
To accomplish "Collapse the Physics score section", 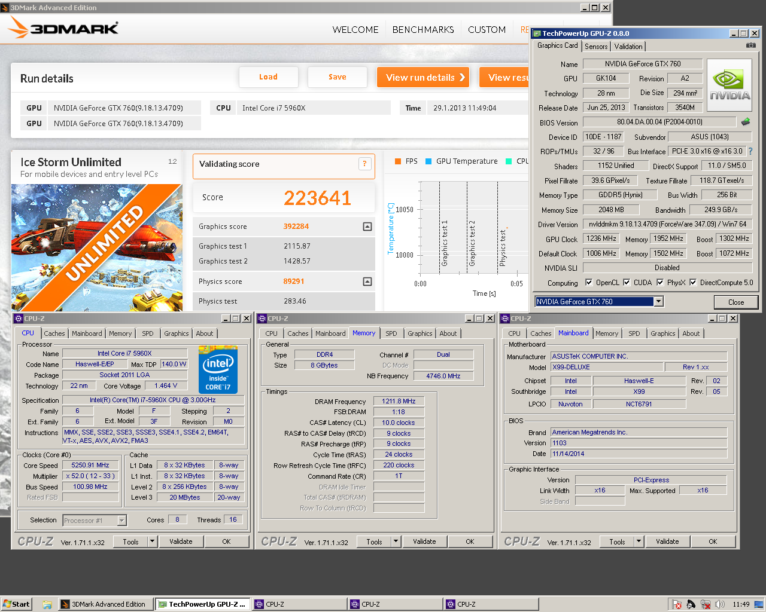I will pyautogui.click(x=367, y=281).
